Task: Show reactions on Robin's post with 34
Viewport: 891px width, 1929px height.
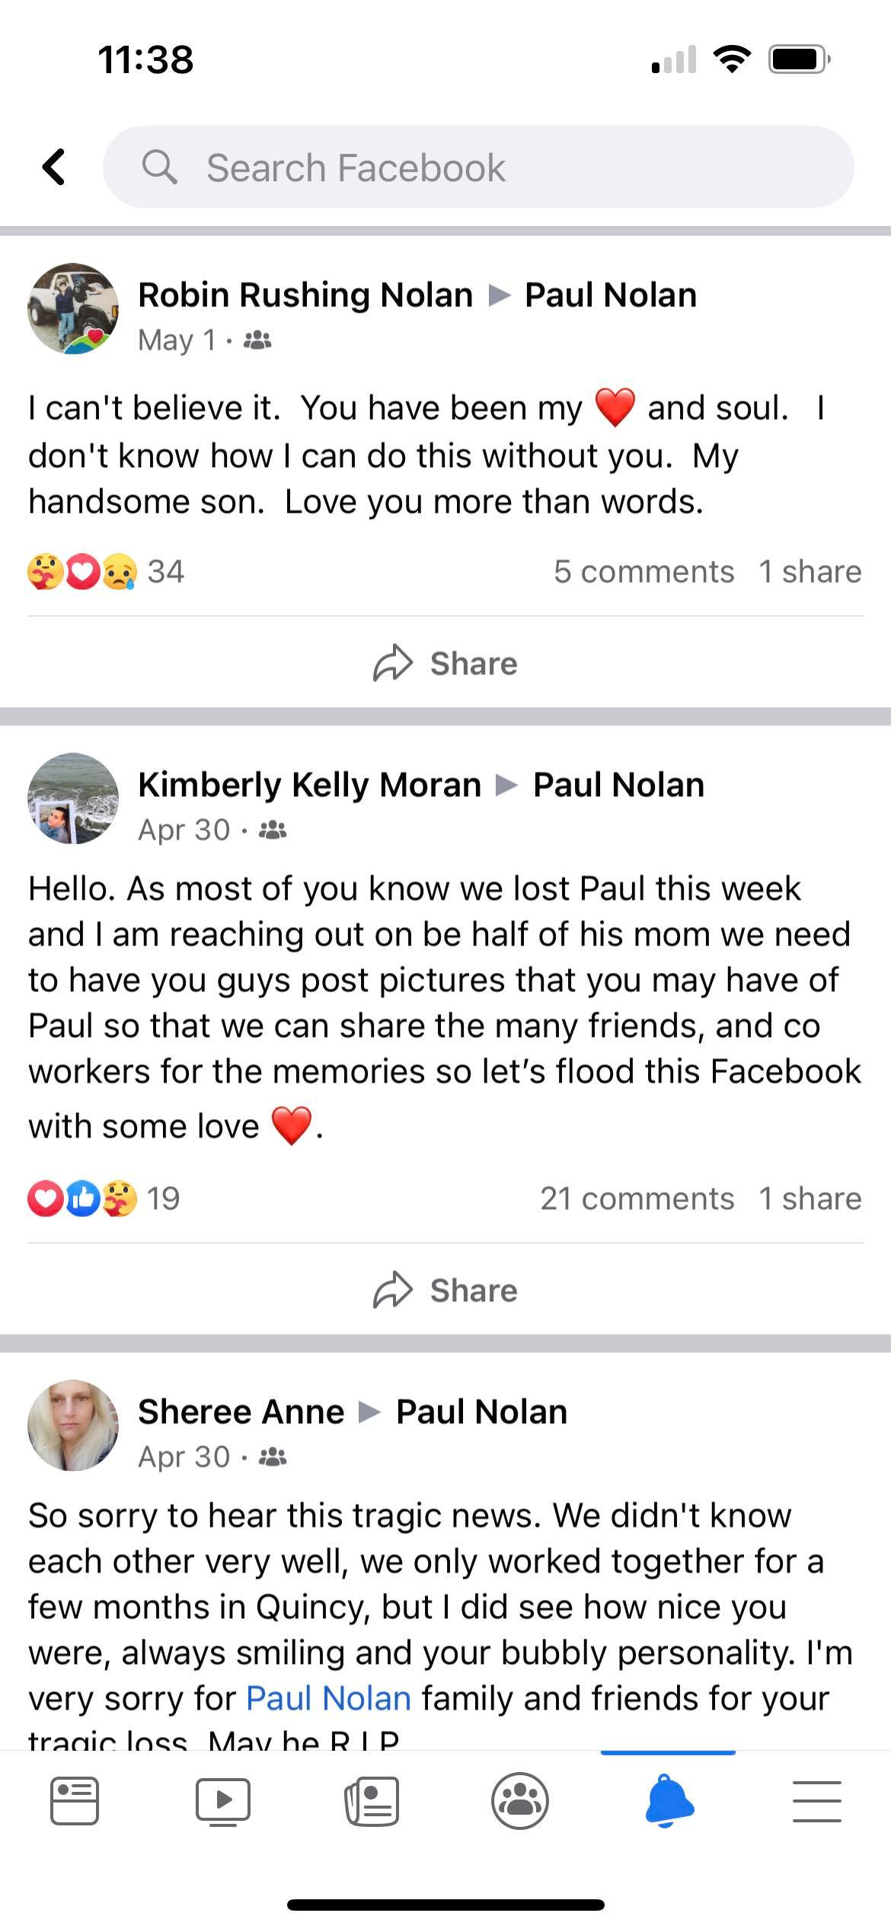Action: tap(105, 571)
